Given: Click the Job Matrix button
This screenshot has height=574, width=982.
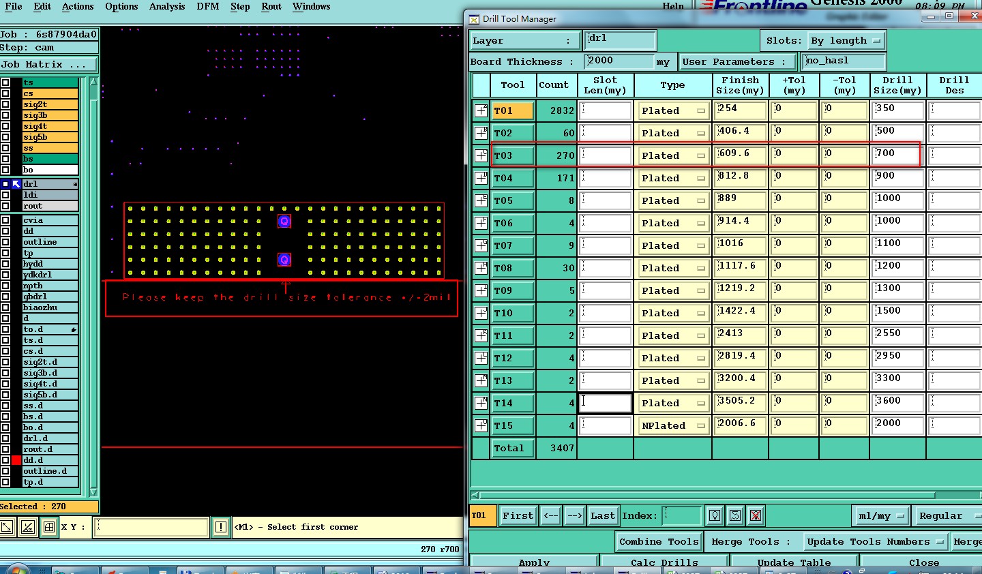Looking at the screenshot, I should (48, 65).
